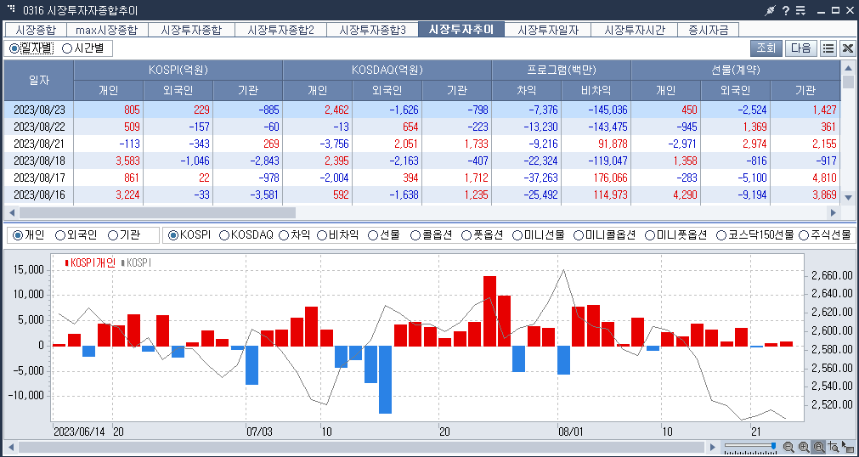The height and width of the screenshot is (457, 859).
Task: Zoom out the chart with minus magnifier
Action: (788, 447)
